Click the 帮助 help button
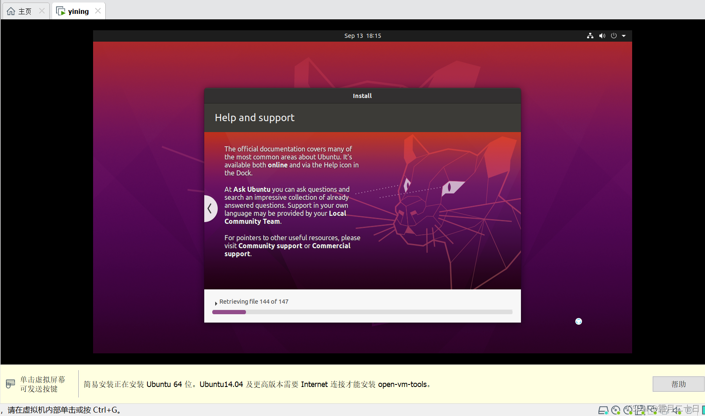The width and height of the screenshot is (705, 416). click(x=678, y=384)
